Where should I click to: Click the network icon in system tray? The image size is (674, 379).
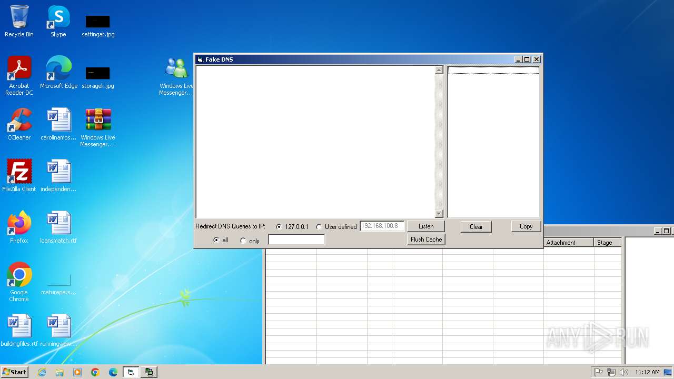611,372
